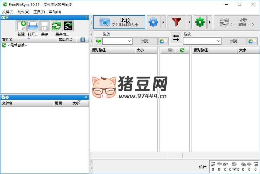Close the 配置 panel

coord(86,17)
